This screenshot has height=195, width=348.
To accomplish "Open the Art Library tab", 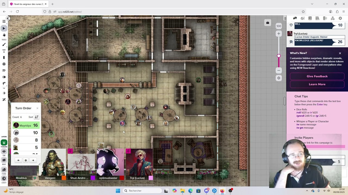I will point(302,18).
